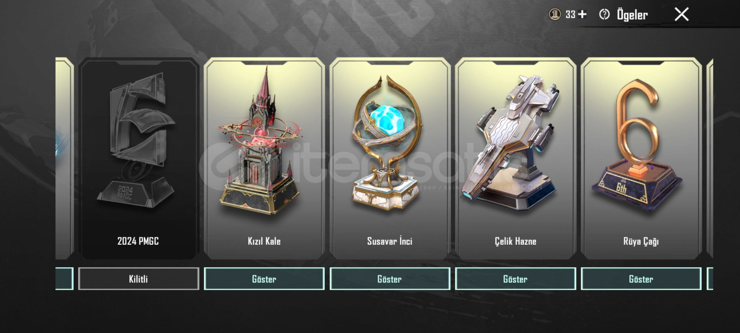Select the partially visible card at right edge

click(710, 158)
